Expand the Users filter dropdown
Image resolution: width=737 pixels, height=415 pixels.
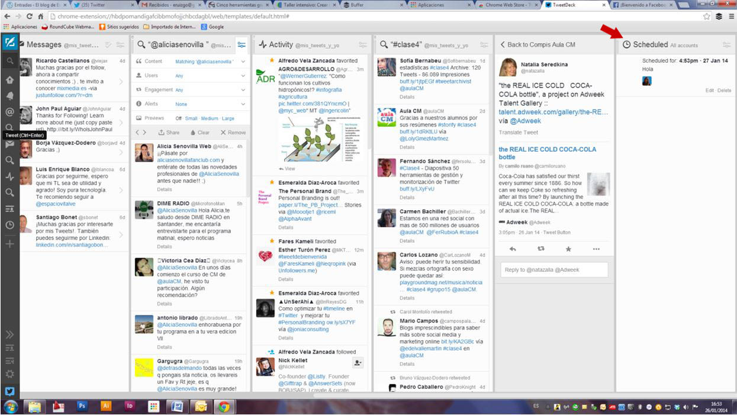[243, 76]
